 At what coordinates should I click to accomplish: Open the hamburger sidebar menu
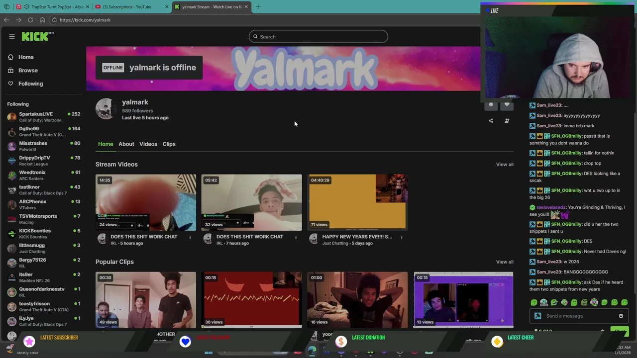(x=11, y=36)
